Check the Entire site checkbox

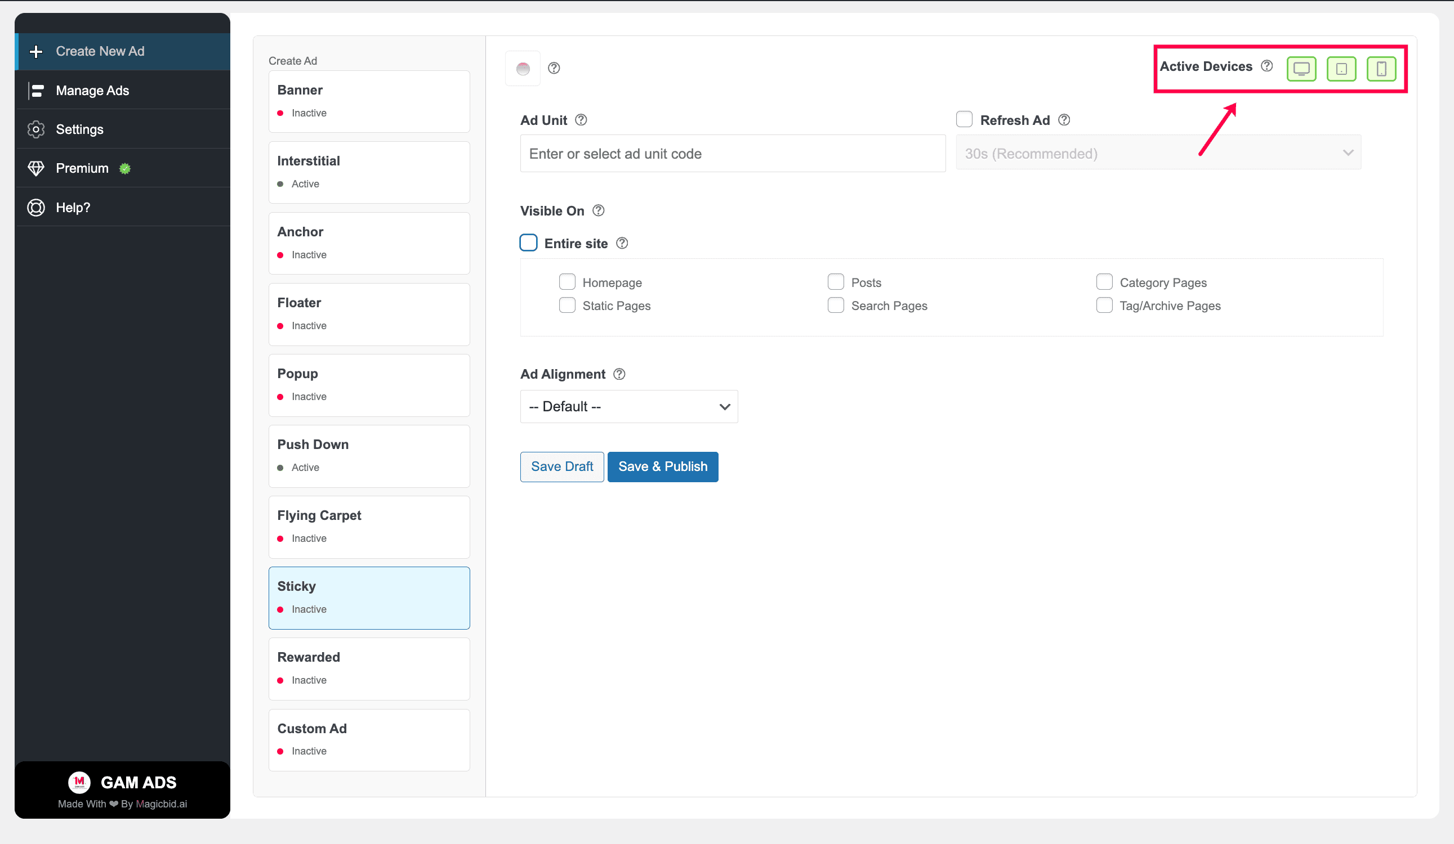click(x=529, y=243)
